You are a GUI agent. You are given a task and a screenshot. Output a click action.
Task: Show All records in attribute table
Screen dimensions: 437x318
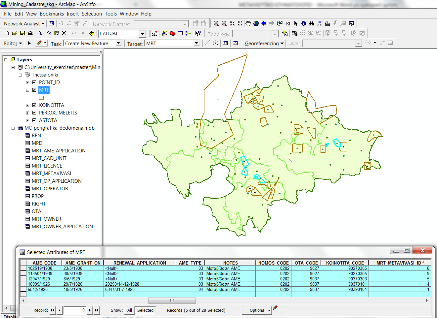pyautogui.click(x=130, y=310)
